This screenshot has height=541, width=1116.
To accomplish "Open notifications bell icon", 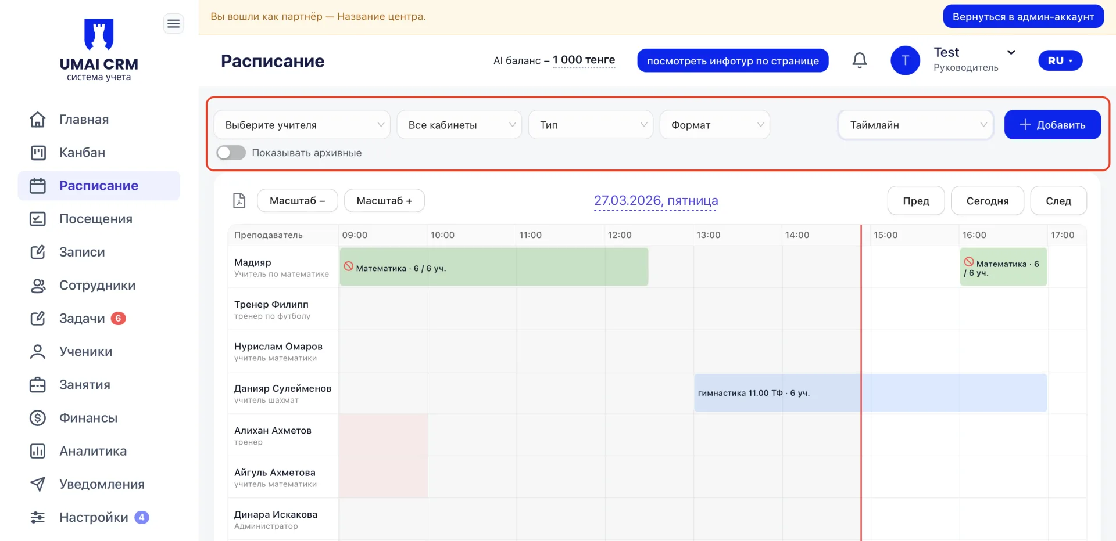I will (860, 60).
